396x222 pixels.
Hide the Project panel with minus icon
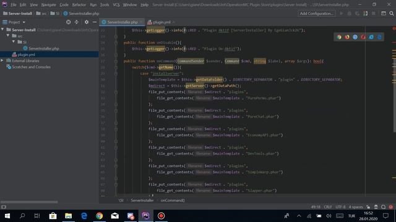click(x=95, y=22)
